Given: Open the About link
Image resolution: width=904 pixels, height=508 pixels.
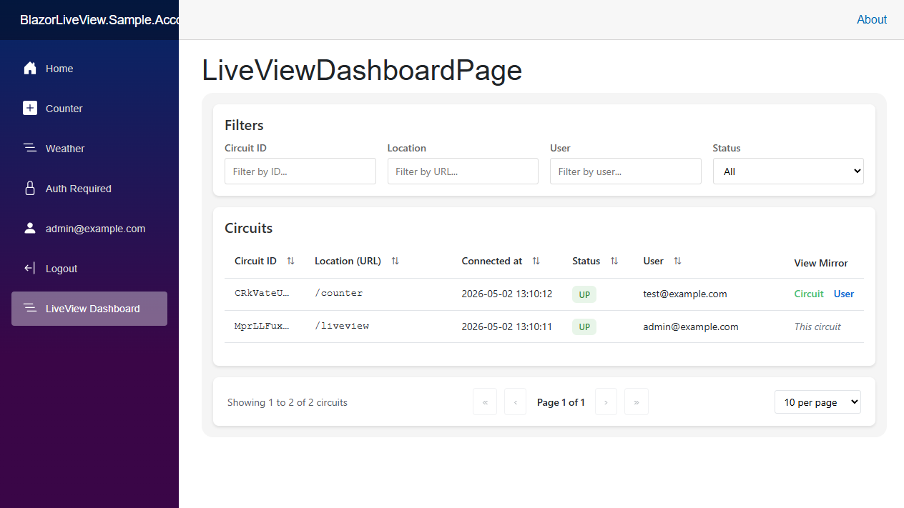Looking at the screenshot, I should [872, 20].
